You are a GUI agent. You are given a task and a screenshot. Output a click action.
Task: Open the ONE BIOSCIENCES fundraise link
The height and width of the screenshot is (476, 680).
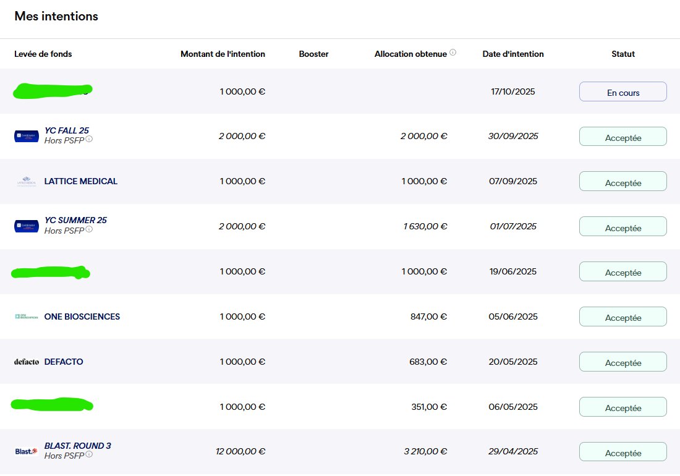tap(82, 316)
